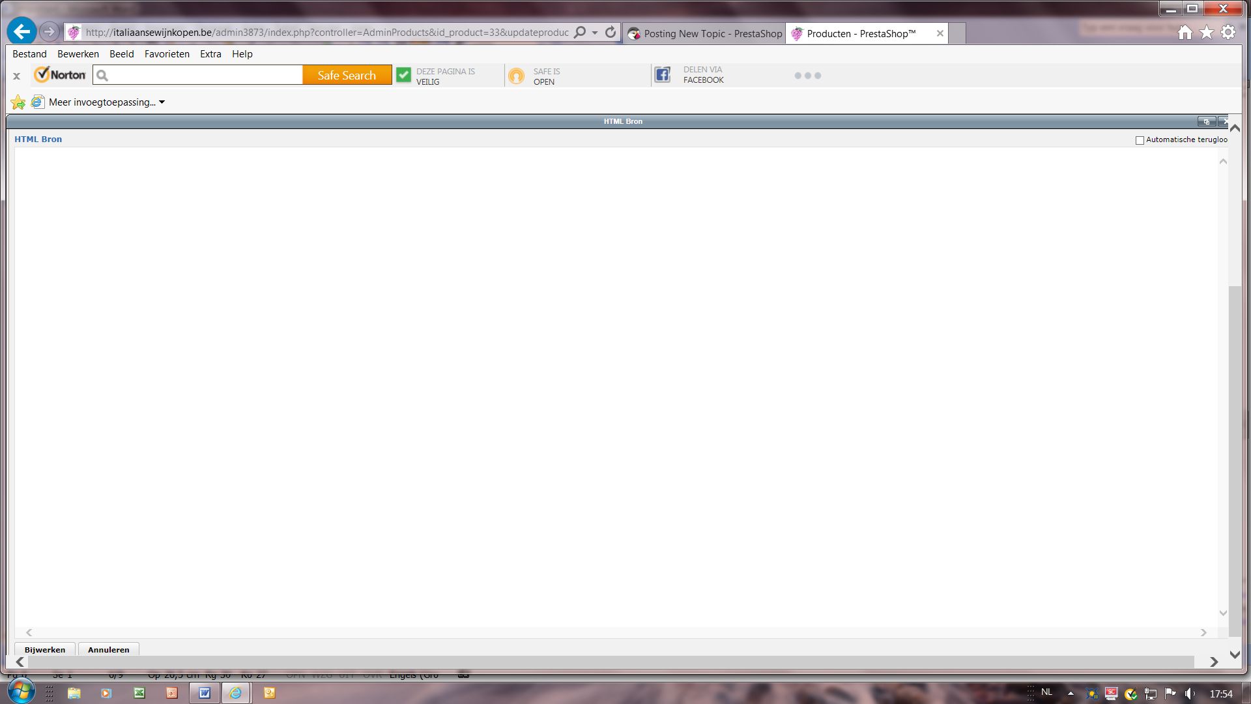
Task: Refresh the page with the reload icon
Action: click(x=611, y=32)
